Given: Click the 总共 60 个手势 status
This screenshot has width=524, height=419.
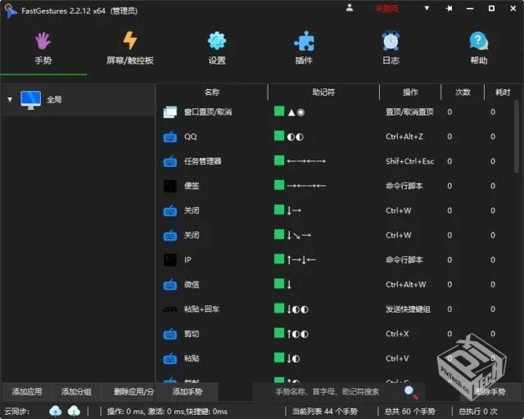Looking at the screenshot, I should 409,412.
